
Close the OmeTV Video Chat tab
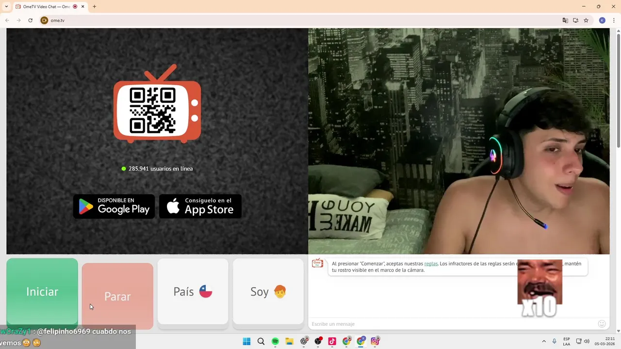83,7
